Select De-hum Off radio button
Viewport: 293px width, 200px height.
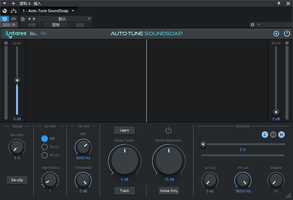44,139
